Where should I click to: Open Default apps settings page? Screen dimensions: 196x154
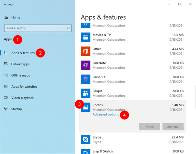click(x=20, y=64)
